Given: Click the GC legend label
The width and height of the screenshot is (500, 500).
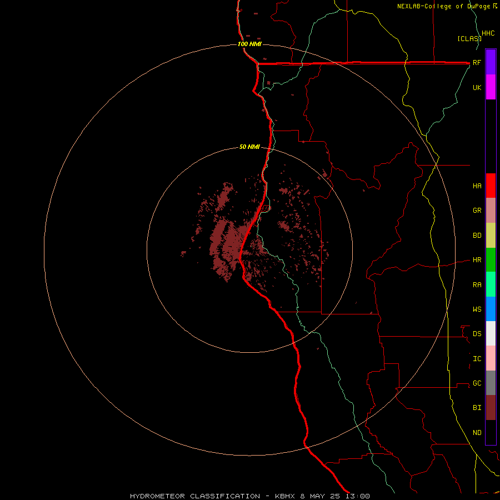Looking at the screenshot, I should pos(477,383).
